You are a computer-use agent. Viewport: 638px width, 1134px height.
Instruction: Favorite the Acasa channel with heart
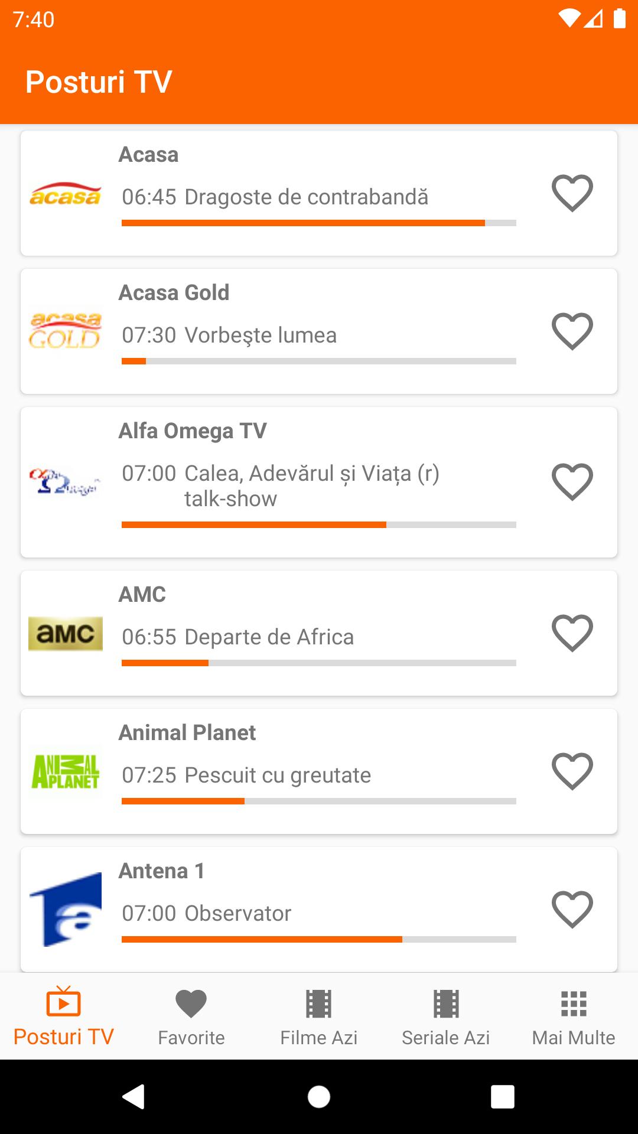(x=572, y=193)
